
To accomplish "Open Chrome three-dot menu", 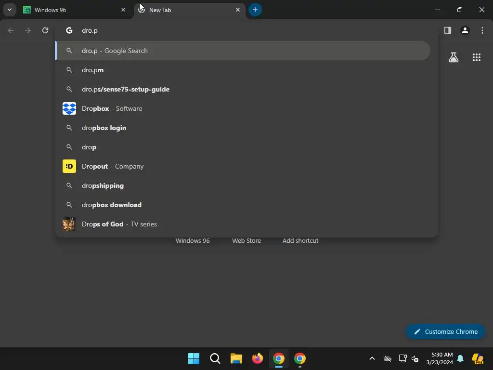I will (x=482, y=30).
